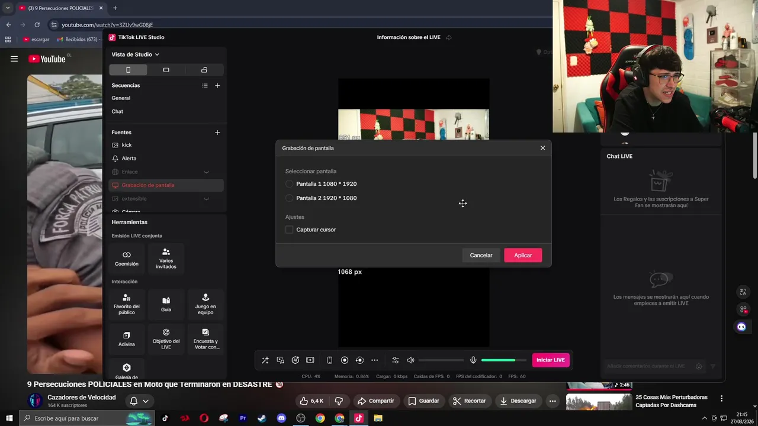Click the phone preview icon in toolbar
Image resolution: width=758 pixels, height=426 pixels.
(x=329, y=360)
